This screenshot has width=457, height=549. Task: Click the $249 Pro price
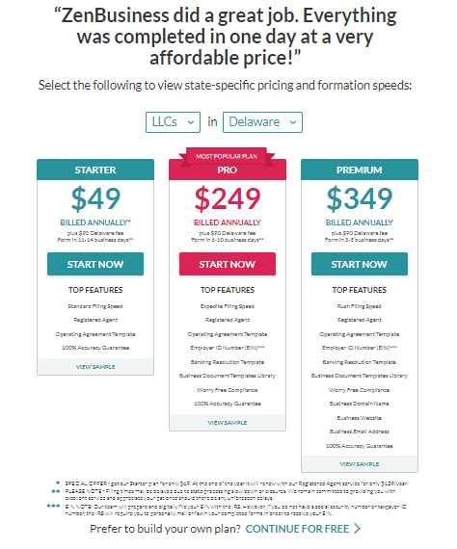point(228,198)
